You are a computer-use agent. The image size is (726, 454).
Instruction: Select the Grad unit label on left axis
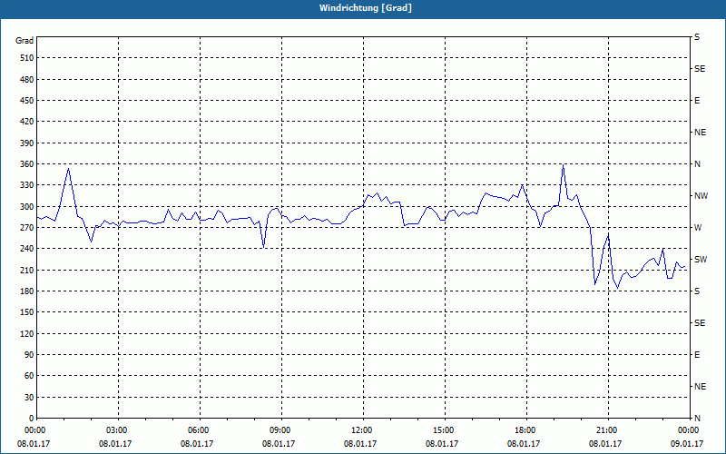(25, 41)
